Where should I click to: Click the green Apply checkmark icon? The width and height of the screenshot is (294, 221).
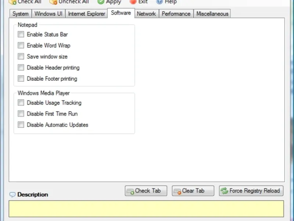[x=101, y=2]
